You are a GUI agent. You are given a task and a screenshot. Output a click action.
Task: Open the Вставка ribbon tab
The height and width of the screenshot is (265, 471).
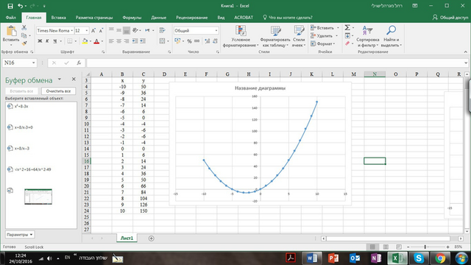click(x=58, y=18)
